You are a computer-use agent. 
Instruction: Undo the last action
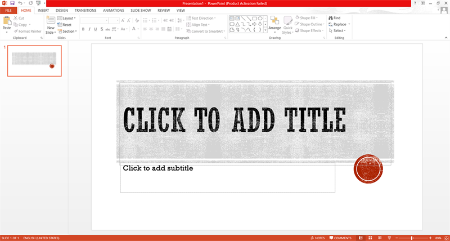coord(20,3)
